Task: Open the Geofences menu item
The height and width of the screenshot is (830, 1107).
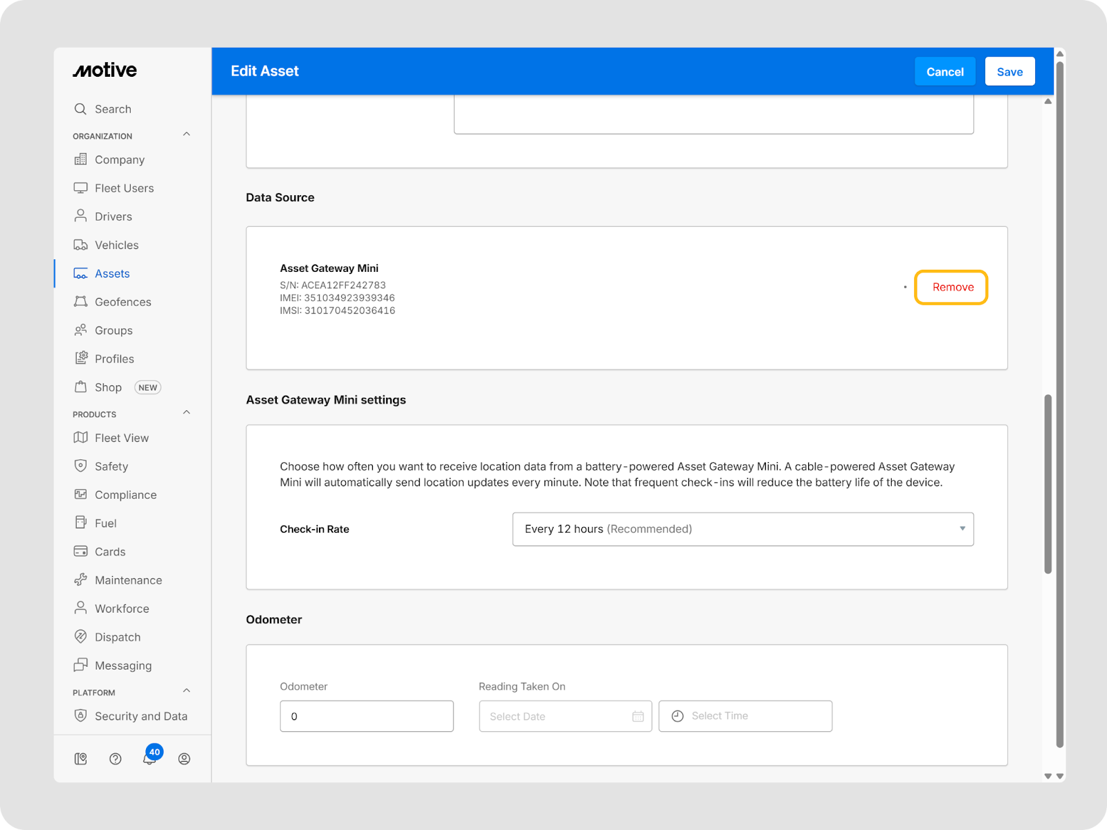Action: pos(122,302)
